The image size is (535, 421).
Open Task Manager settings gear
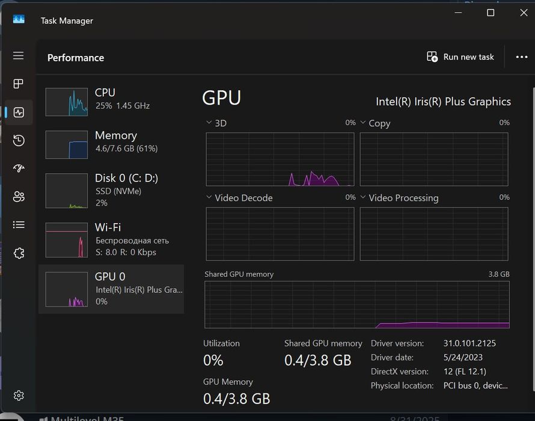(x=19, y=395)
